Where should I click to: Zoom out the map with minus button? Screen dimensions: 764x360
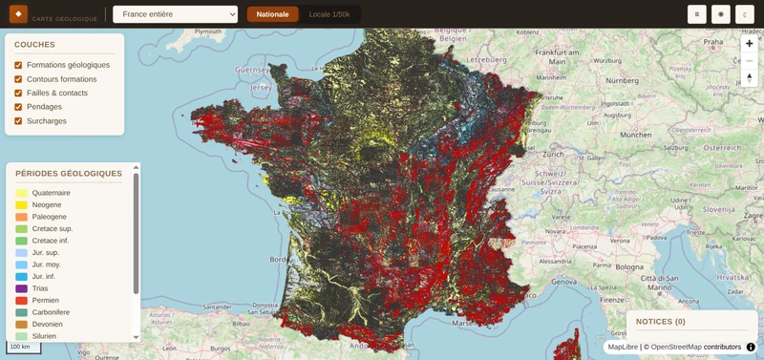coord(749,60)
